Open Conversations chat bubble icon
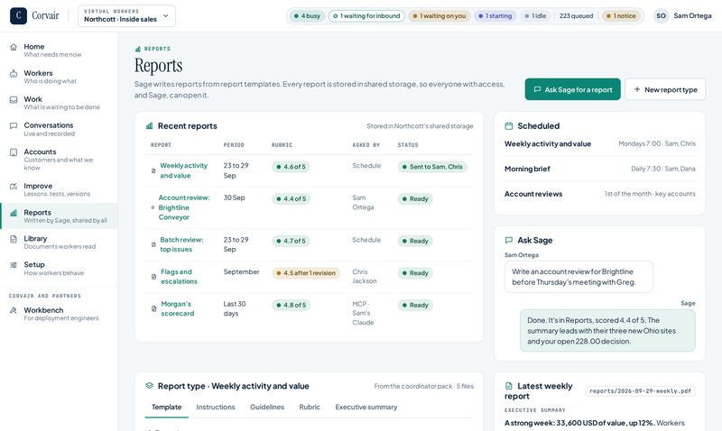Image resolution: width=722 pixels, height=431 pixels. (x=14, y=125)
